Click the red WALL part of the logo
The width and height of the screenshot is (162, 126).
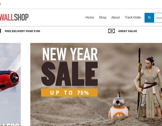pos(7,17)
